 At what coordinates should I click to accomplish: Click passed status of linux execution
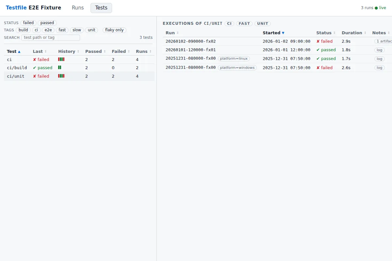(326, 59)
